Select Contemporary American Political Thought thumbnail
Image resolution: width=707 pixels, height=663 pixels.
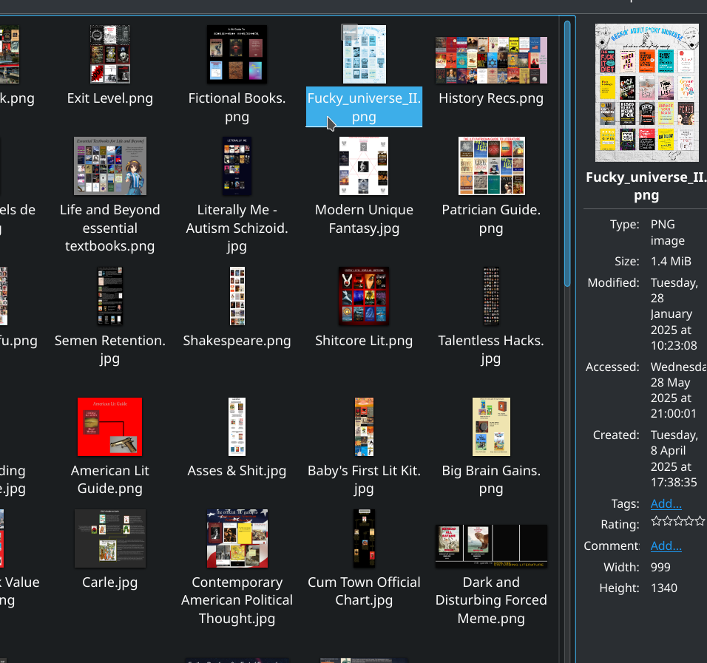[x=237, y=538]
